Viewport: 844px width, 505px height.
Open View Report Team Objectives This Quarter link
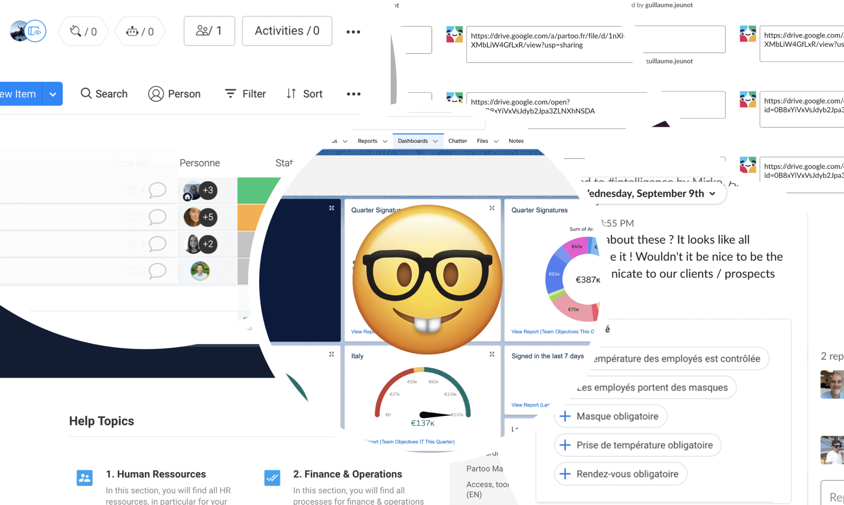[x=553, y=331]
